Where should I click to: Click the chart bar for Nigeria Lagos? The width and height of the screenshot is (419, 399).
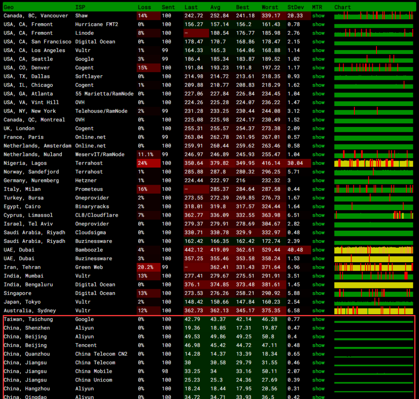click(x=374, y=163)
